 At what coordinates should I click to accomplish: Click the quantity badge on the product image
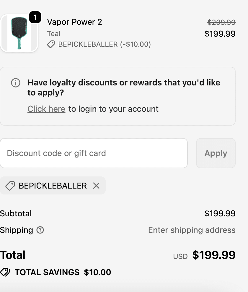pyautogui.click(x=35, y=17)
